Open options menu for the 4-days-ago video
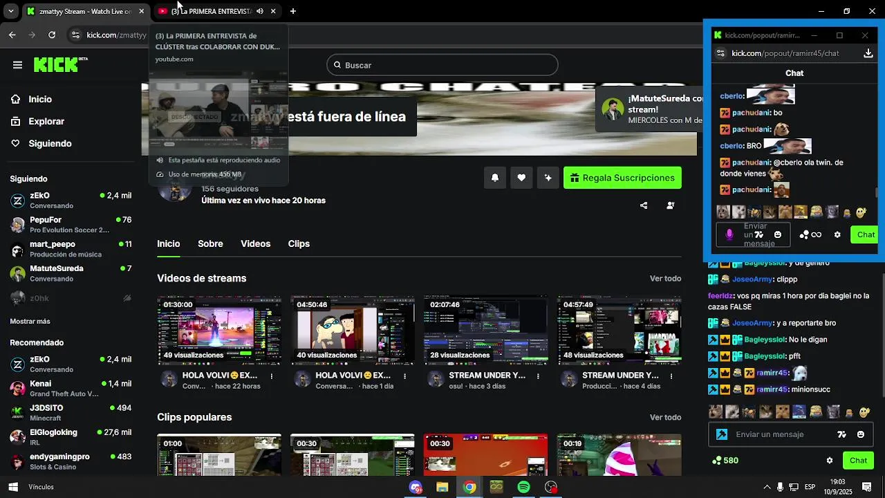The height and width of the screenshot is (498, 885). pyautogui.click(x=672, y=376)
